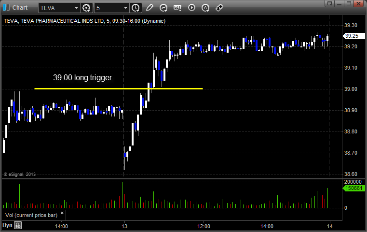Click the '39.00 long trigger' annotation text
Screen dimensions: 367x232
coord(82,78)
